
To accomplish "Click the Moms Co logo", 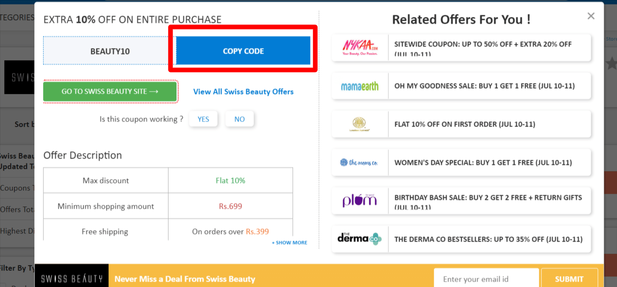I will click(x=359, y=163).
